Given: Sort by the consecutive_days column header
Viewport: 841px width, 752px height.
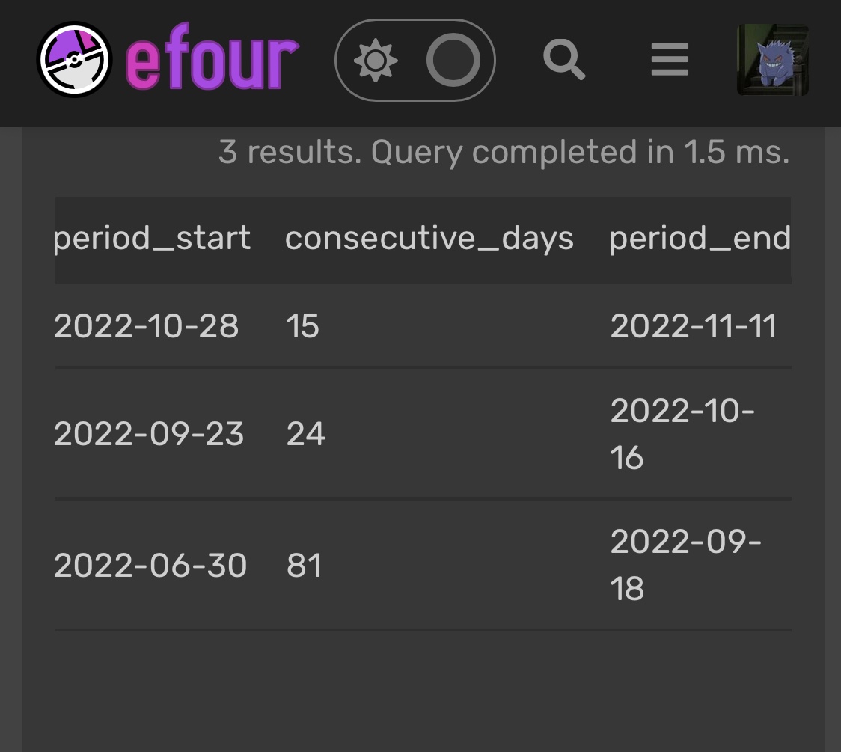Looking at the screenshot, I should coord(429,239).
